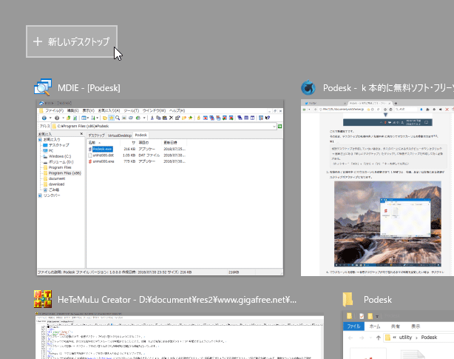Select PC in MDIE favorites tree
The height and width of the screenshot is (359, 454).
tap(51, 151)
